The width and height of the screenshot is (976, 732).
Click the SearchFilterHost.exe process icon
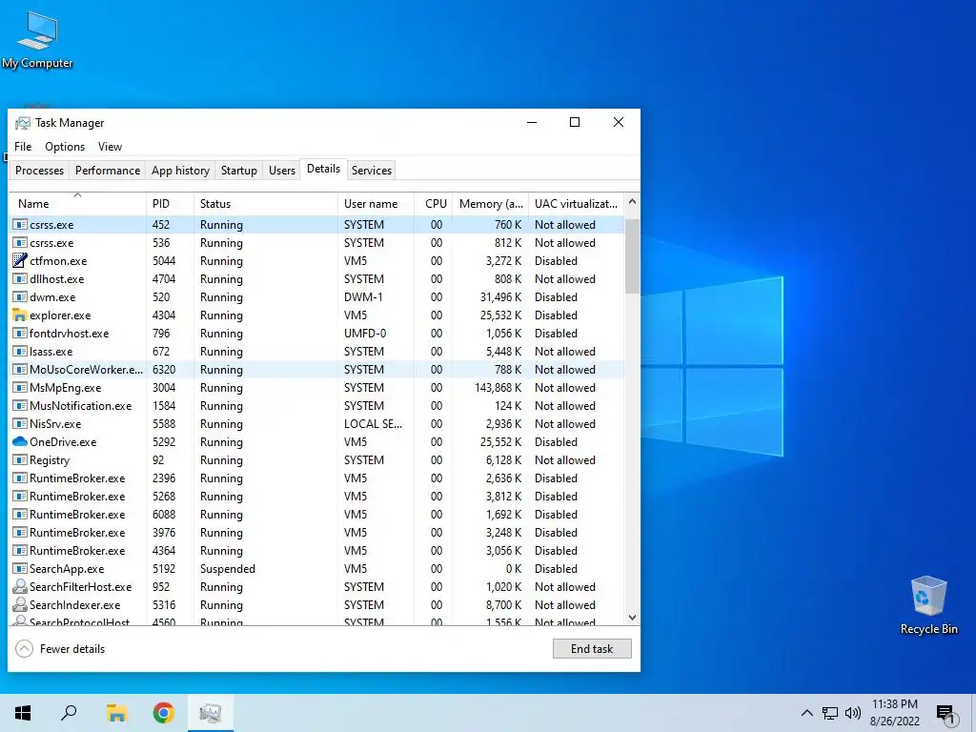pos(20,586)
